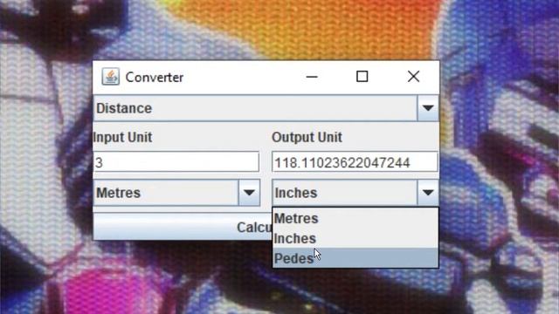The width and height of the screenshot is (559, 314).
Task: Select Inches from the open dropdown list
Action: click(x=355, y=238)
